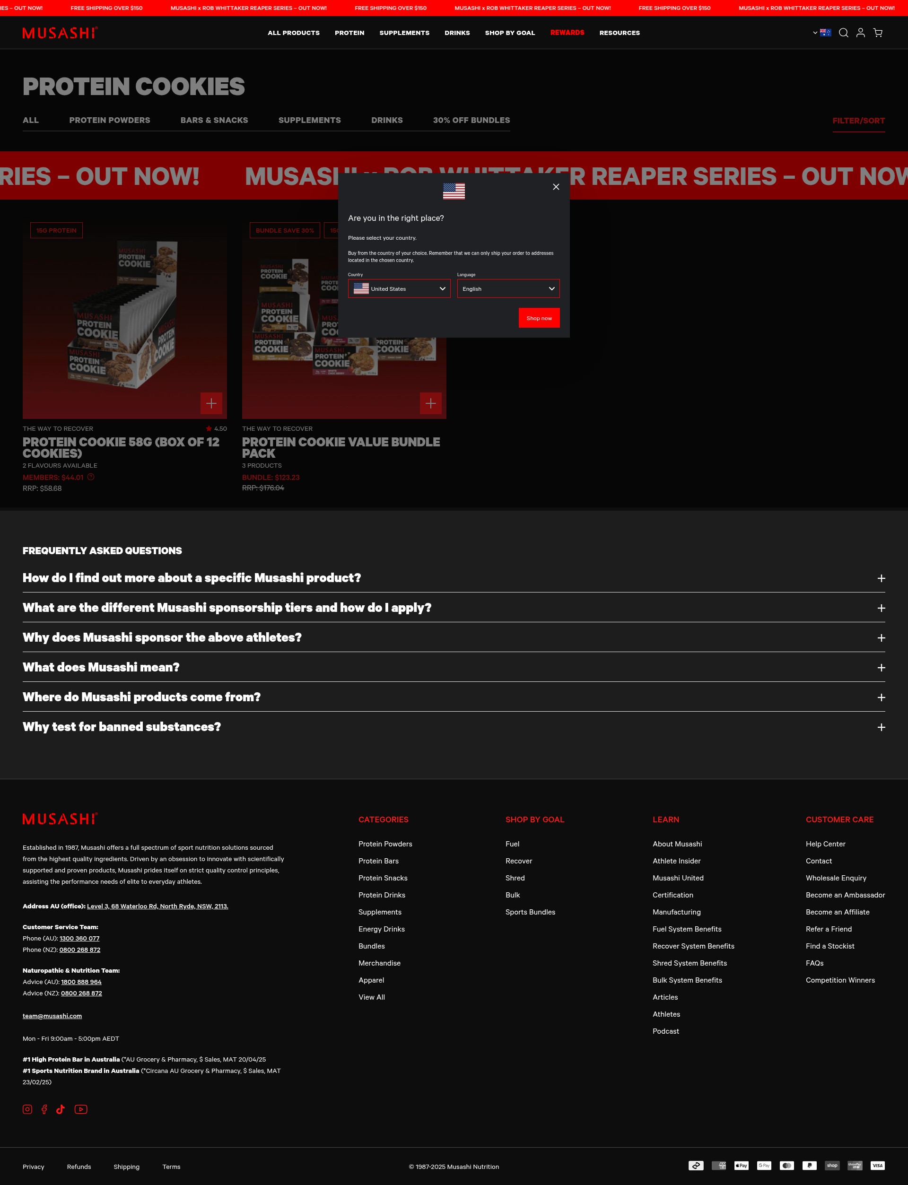Open the account profile icon
Image resolution: width=908 pixels, height=1185 pixels.
point(860,33)
